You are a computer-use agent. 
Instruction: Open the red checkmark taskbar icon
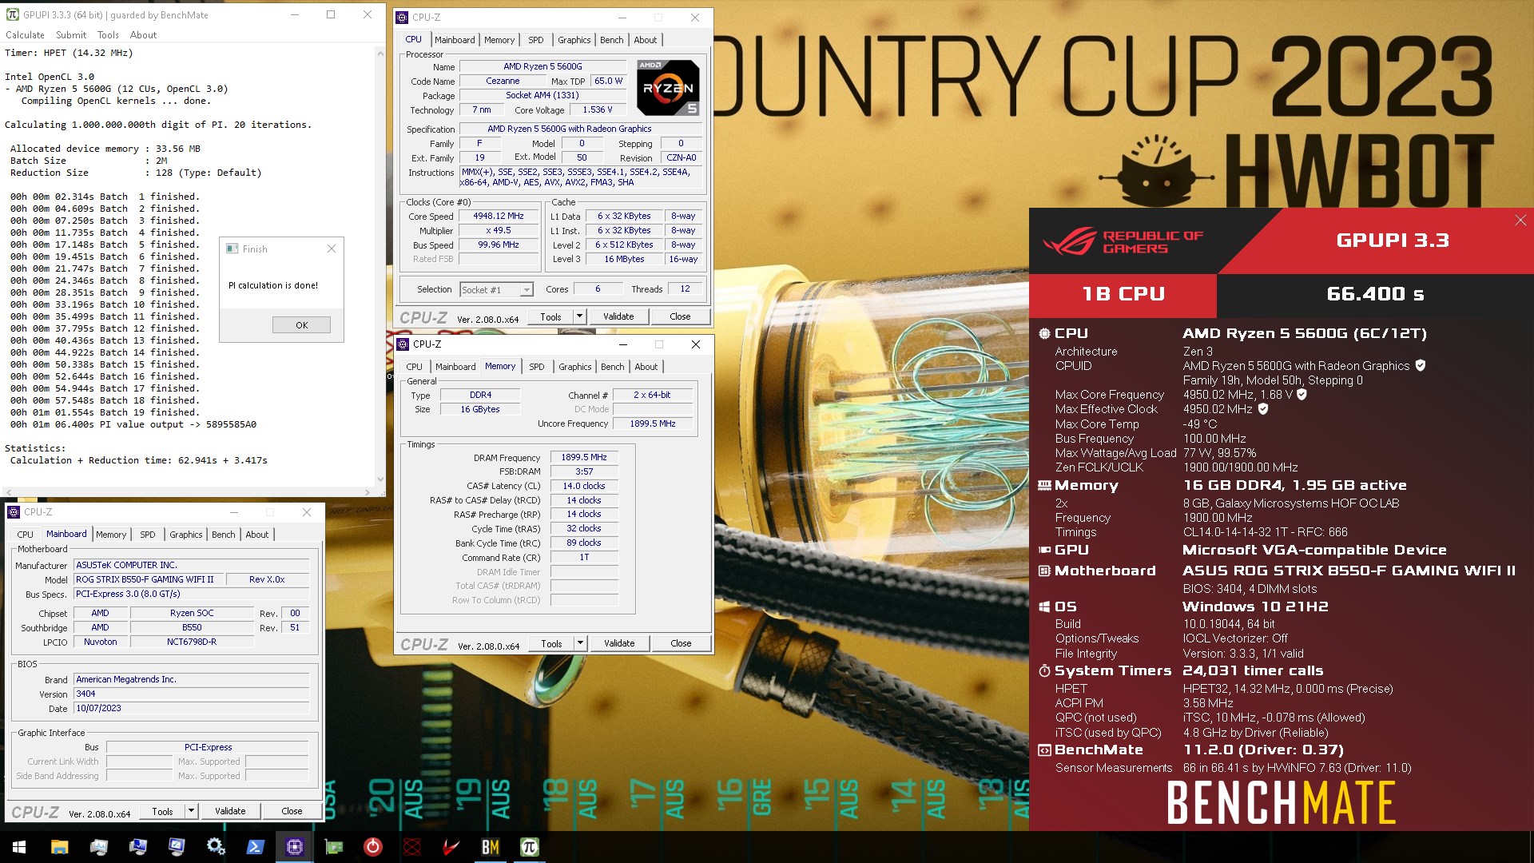tap(451, 847)
